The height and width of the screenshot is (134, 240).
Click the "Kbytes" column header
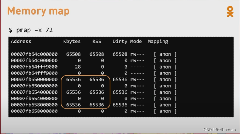click(x=72, y=41)
